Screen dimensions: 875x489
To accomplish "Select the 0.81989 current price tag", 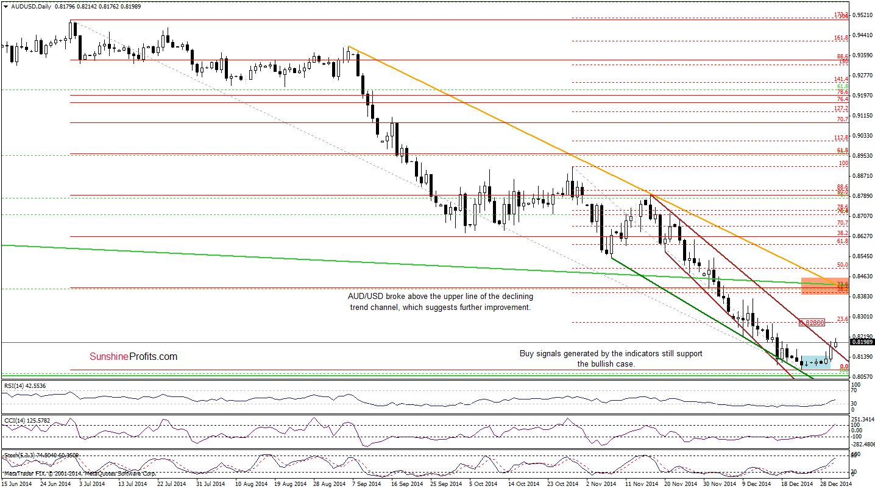I will pos(862,342).
